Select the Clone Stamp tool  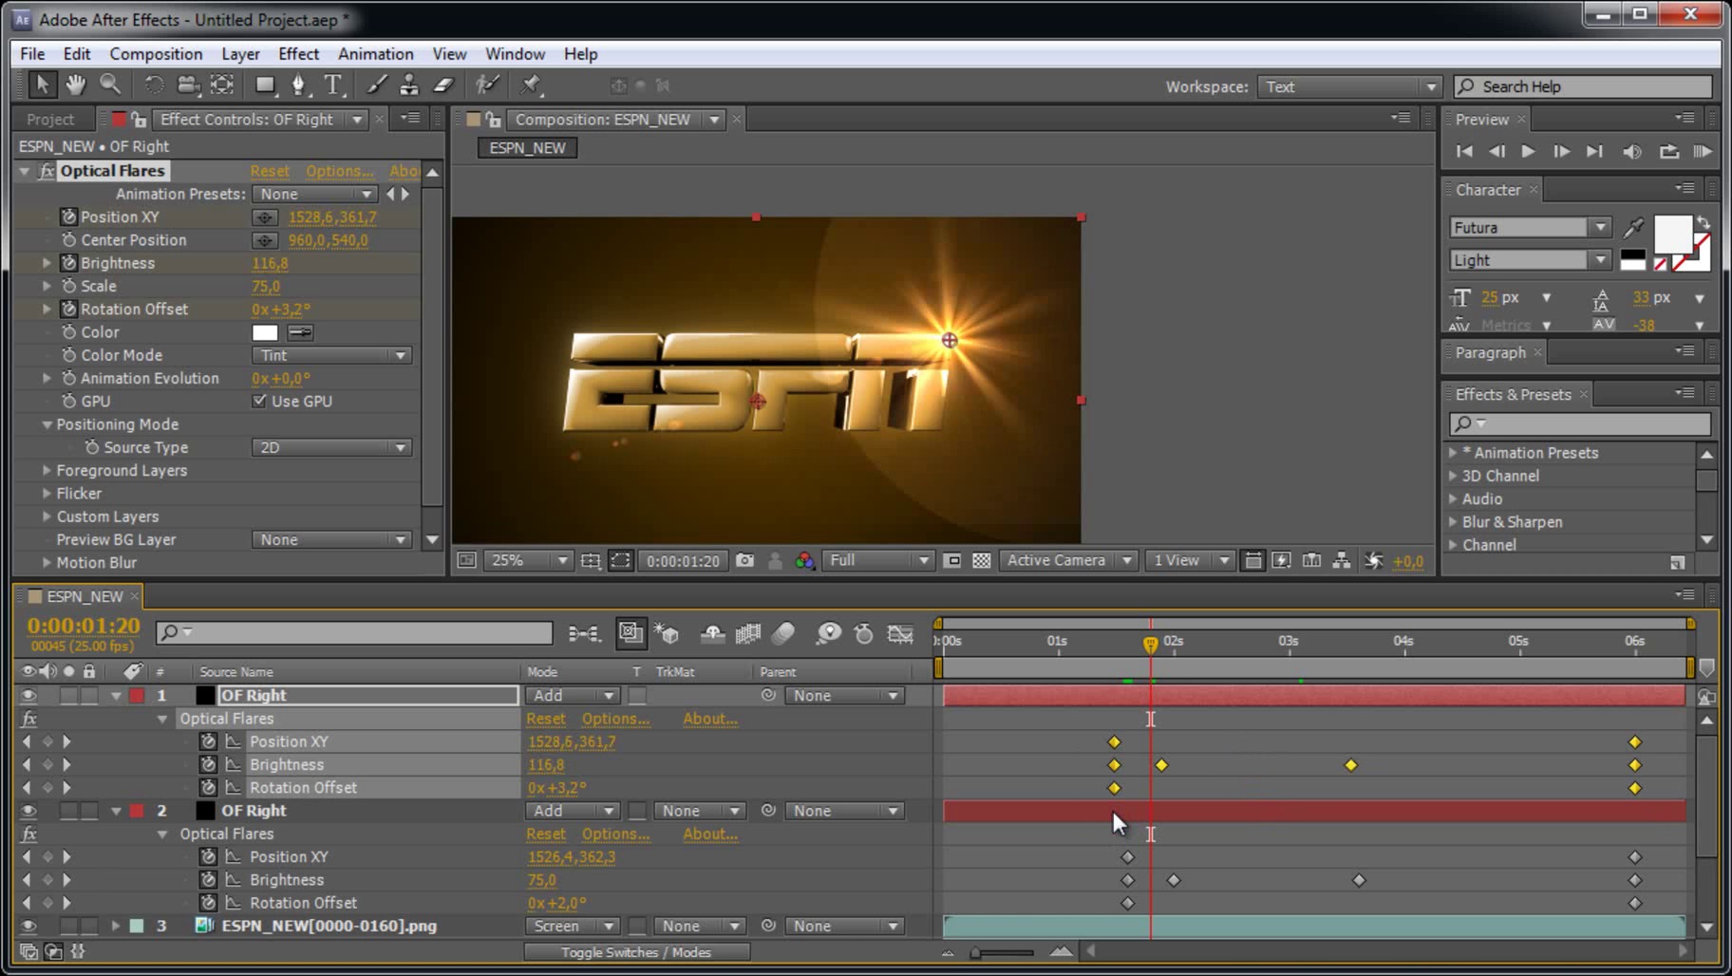(x=409, y=84)
